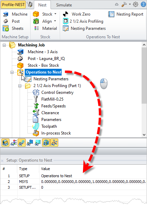Open Nesting Parameters in the ribbon
Screen dimensions: 147x207
(84, 28)
